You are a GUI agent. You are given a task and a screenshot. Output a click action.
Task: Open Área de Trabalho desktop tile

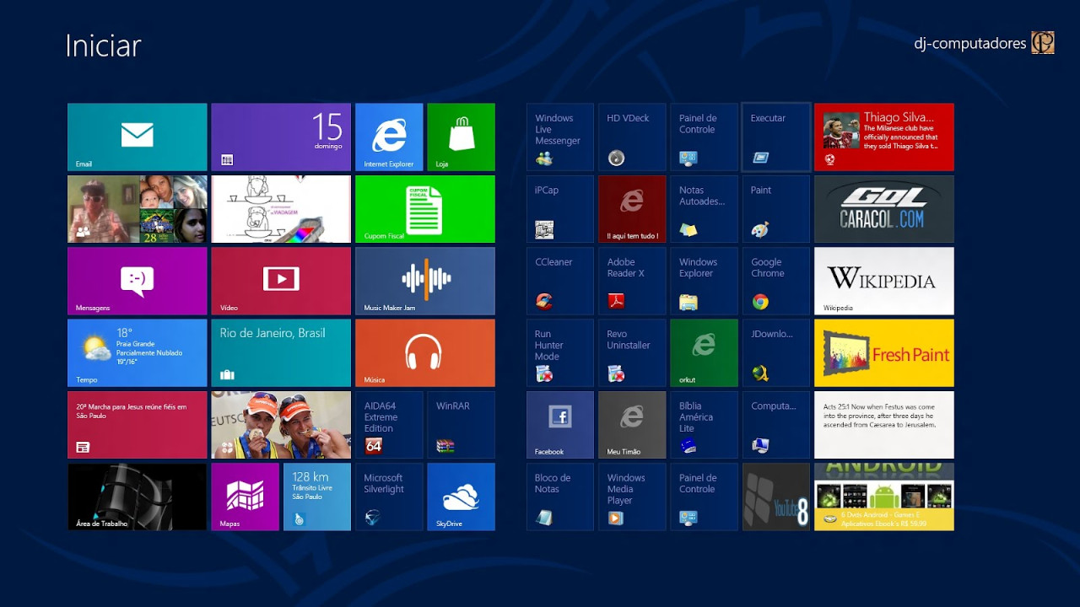(137, 497)
